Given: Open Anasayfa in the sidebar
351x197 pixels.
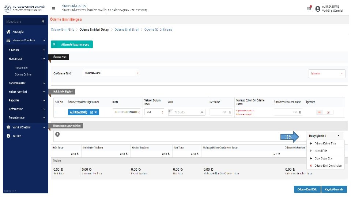Looking at the screenshot, I should point(18,32).
